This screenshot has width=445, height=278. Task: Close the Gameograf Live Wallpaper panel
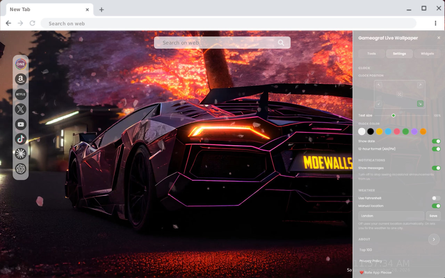click(439, 38)
